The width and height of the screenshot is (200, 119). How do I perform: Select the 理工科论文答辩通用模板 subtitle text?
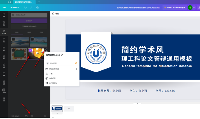click(x=157, y=59)
